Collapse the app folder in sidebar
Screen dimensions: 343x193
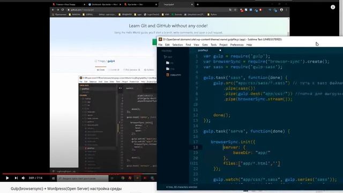168,57
